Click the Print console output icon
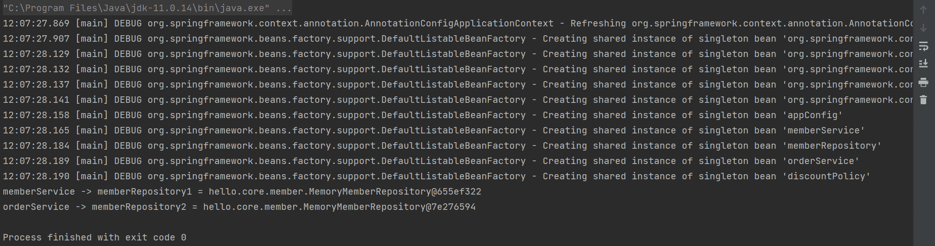The image size is (935, 246). point(923,82)
